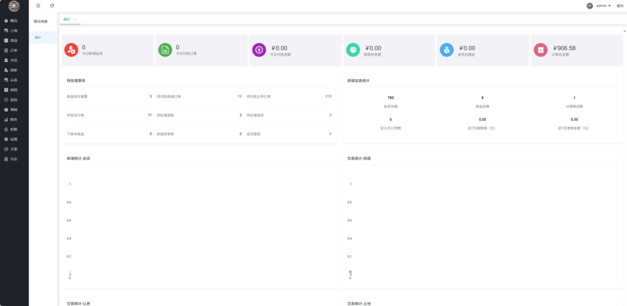
Task: Click the refresh icon in the top bar
Action: 52,6
